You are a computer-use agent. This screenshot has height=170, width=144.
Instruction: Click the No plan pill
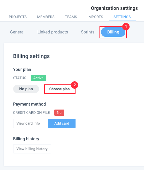click(26, 89)
